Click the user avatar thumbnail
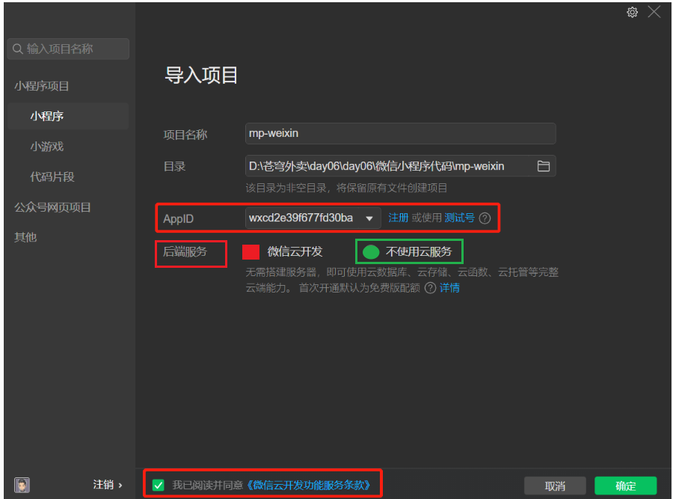The image size is (673, 499). (22, 485)
